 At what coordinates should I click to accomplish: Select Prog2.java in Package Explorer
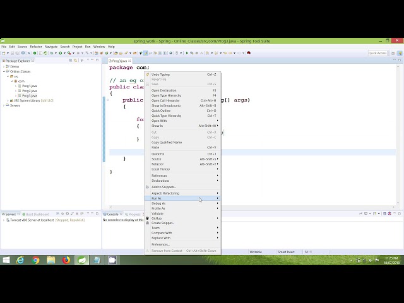coord(29,91)
